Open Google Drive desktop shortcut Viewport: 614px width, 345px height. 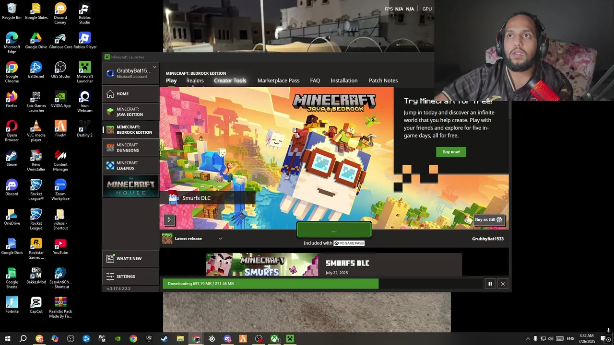(x=36, y=41)
